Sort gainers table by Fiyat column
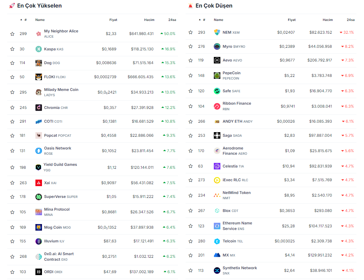 pyautogui.click(x=113, y=20)
